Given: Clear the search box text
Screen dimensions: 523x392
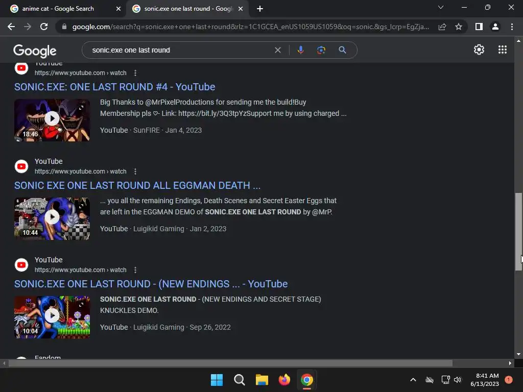Looking at the screenshot, I should [x=277, y=50].
